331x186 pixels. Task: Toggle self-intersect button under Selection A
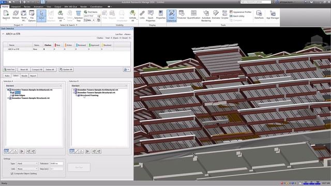tap(22, 151)
